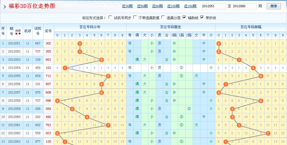Click the 搜索 search button
This screenshot has width=287, height=145.
(274, 6)
